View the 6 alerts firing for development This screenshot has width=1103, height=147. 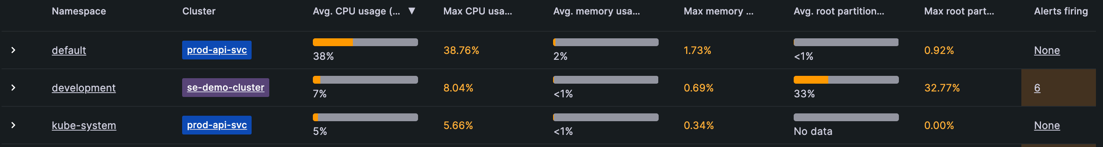click(x=1037, y=88)
